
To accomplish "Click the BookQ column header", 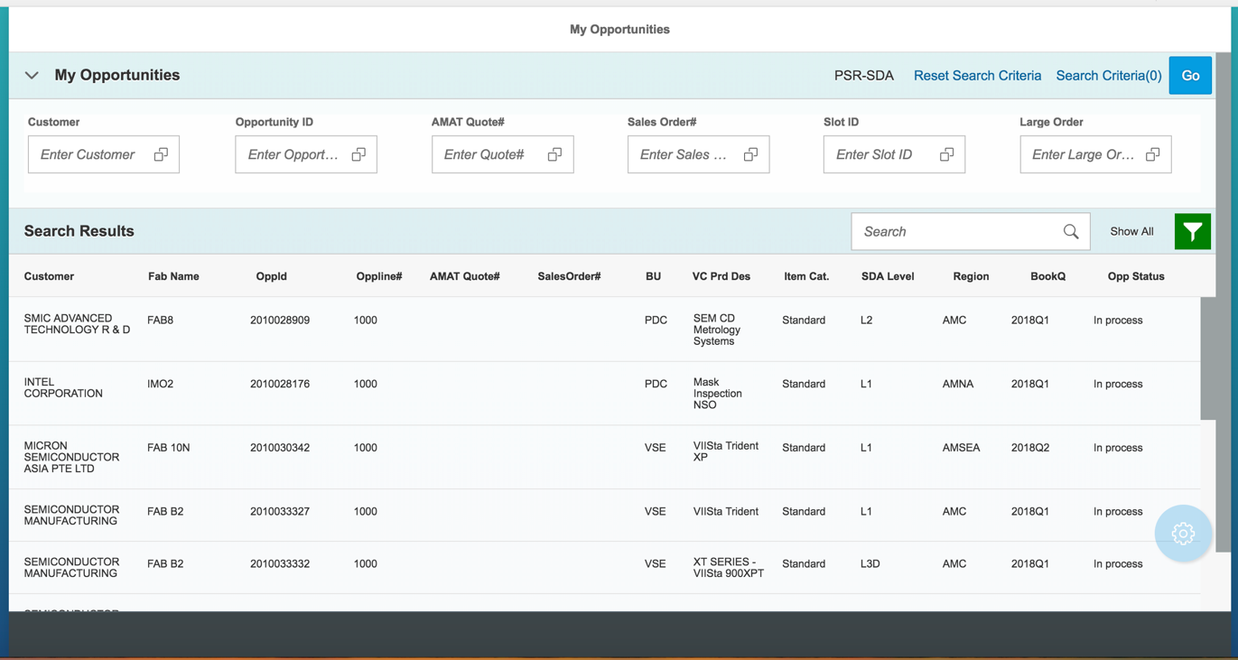I will click(x=1047, y=276).
